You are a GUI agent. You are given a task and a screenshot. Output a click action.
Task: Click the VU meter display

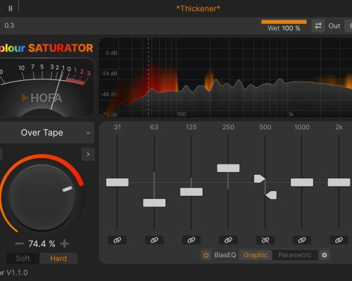pos(46,88)
